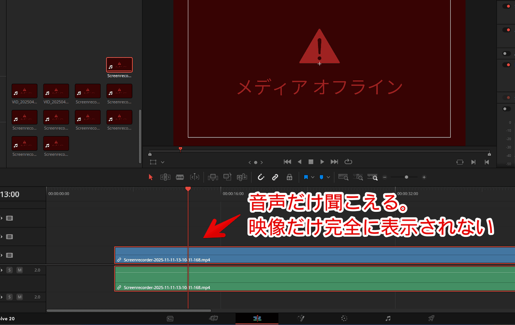Toggle linked selection chain icon
The width and height of the screenshot is (515, 325).
(275, 177)
